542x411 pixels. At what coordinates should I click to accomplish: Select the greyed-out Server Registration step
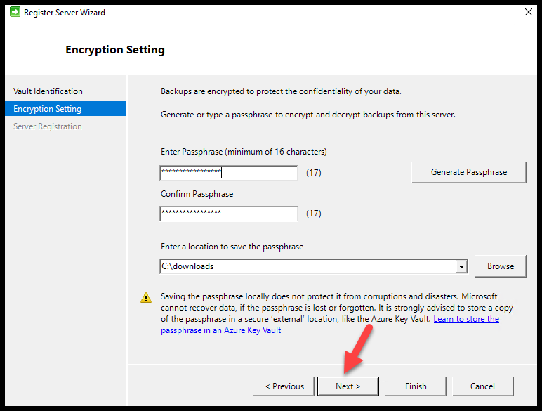click(48, 126)
